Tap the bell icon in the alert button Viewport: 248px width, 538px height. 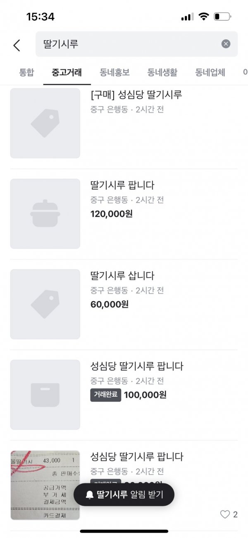click(89, 494)
